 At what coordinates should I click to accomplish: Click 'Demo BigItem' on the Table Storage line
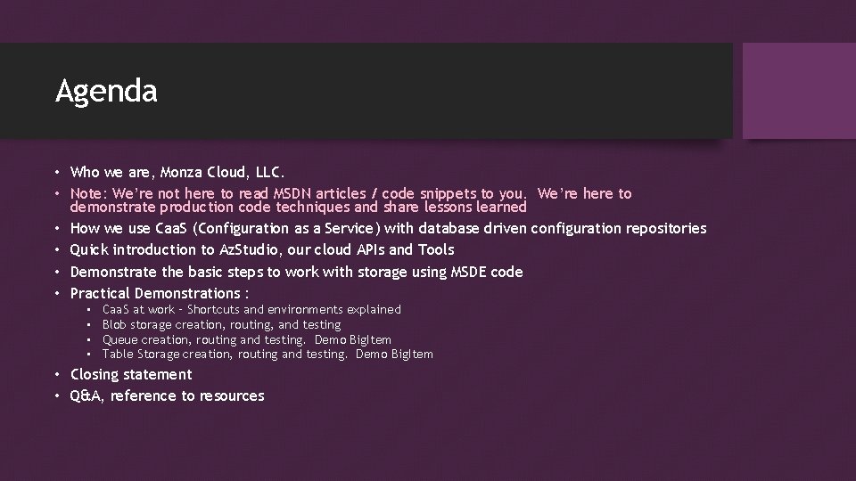click(x=395, y=354)
